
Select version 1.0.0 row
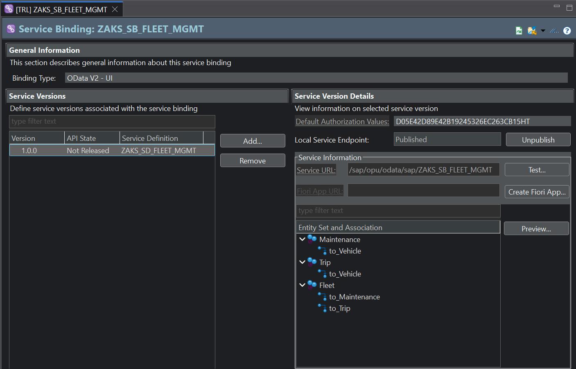112,150
